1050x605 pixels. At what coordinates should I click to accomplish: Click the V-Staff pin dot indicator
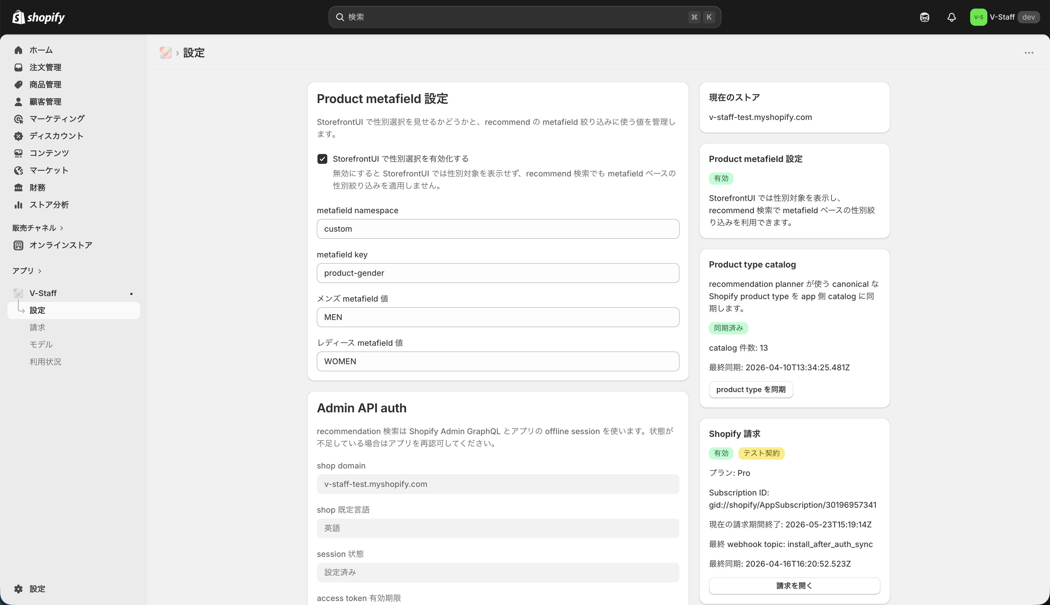coord(131,294)
